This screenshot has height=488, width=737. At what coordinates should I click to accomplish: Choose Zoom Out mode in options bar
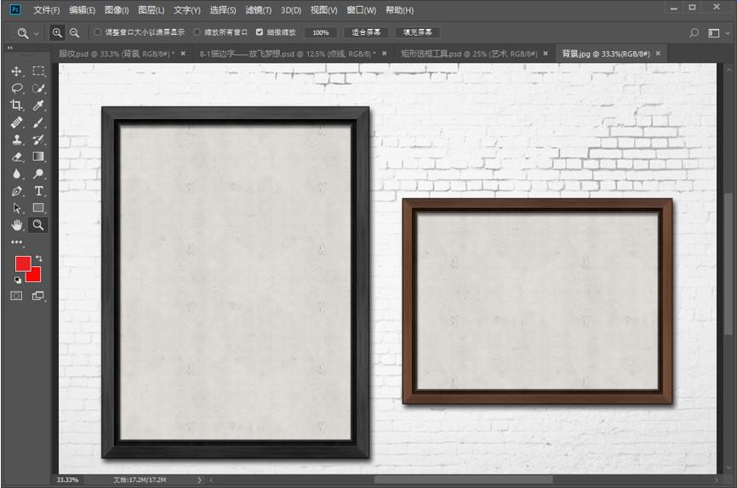tap(74, 32)
